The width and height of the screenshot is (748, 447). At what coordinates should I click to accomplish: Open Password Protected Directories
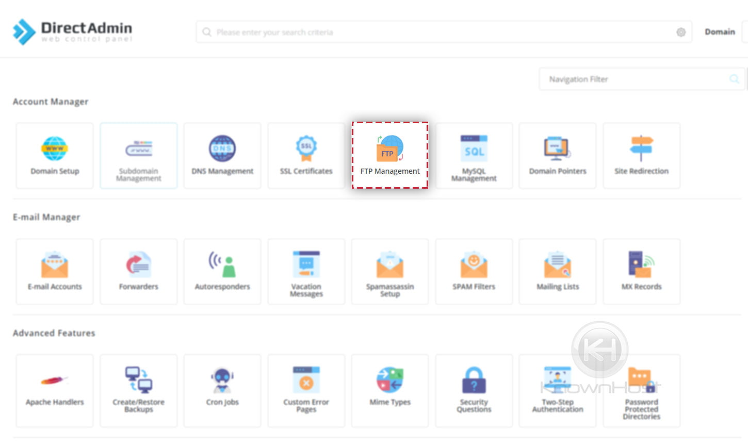(x=641, y=389)
